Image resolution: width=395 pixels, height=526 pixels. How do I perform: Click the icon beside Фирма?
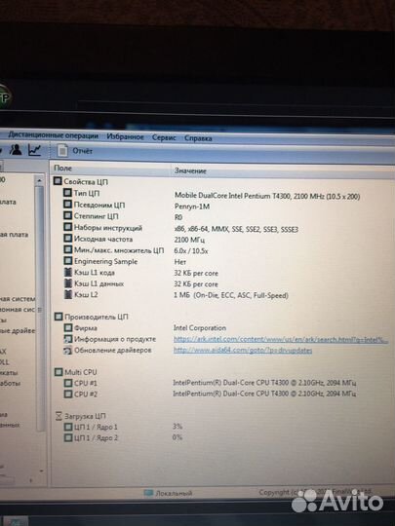point(68,327)
